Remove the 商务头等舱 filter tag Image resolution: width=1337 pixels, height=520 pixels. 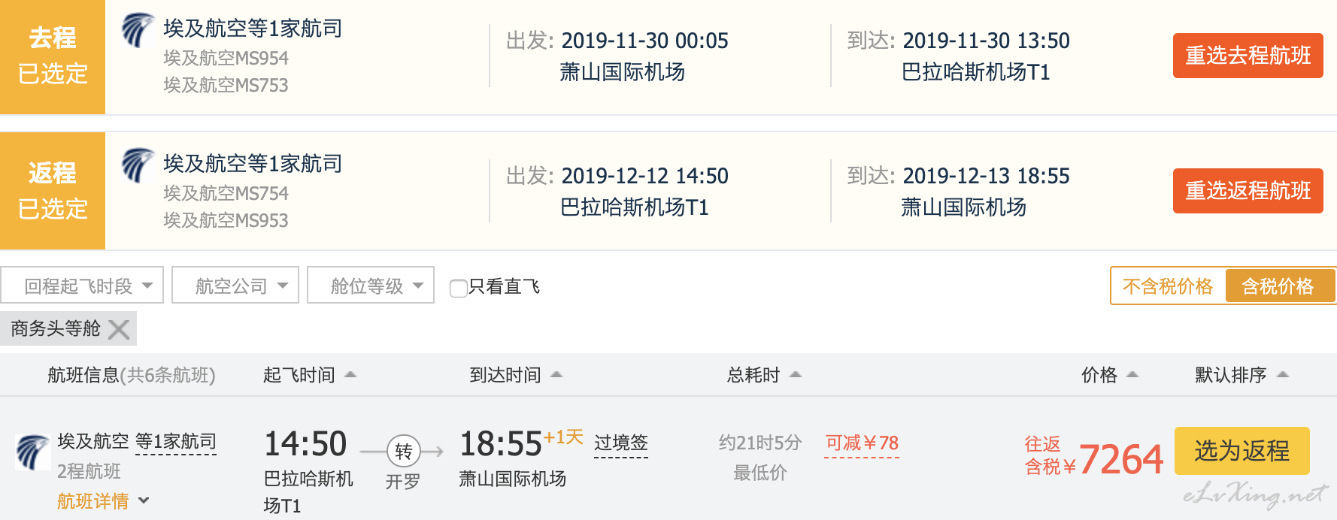[x=119, y=329]
